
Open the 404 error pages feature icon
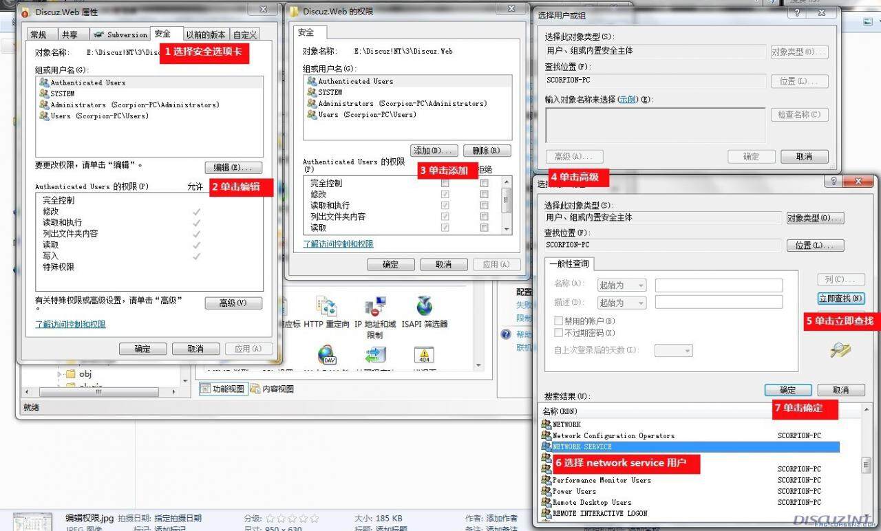click(x=424, y=355)
